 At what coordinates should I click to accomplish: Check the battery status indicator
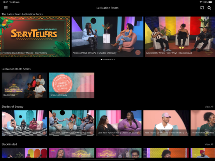pos(210,2)
